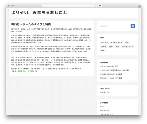
Task: Open a new tab with the plus button
Action: click(x=139, y=6)
